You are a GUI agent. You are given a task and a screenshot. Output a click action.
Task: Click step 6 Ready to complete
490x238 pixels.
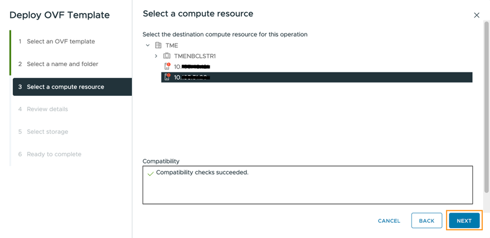point(54,154)
